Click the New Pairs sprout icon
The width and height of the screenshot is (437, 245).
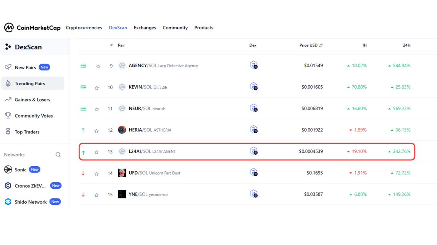pos(8,67)
